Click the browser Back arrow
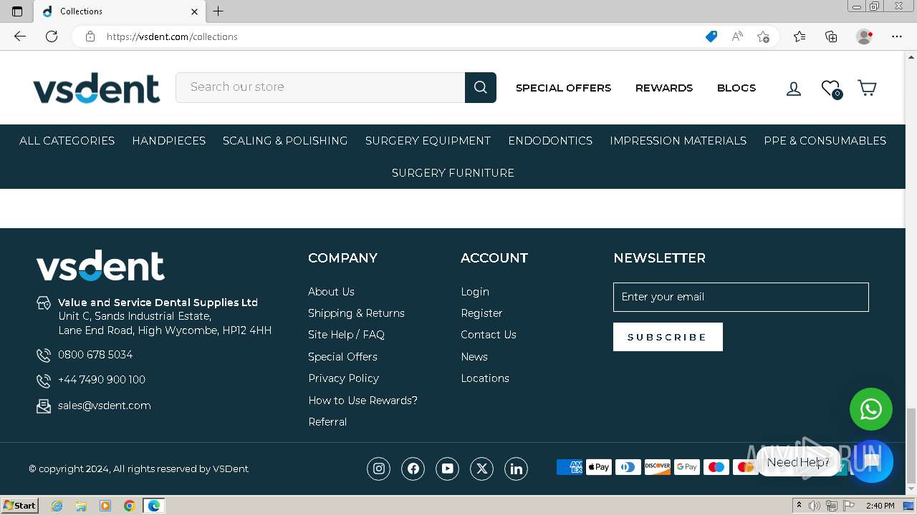This screenshot has height=515, width=917. click(x=20, y=36)
